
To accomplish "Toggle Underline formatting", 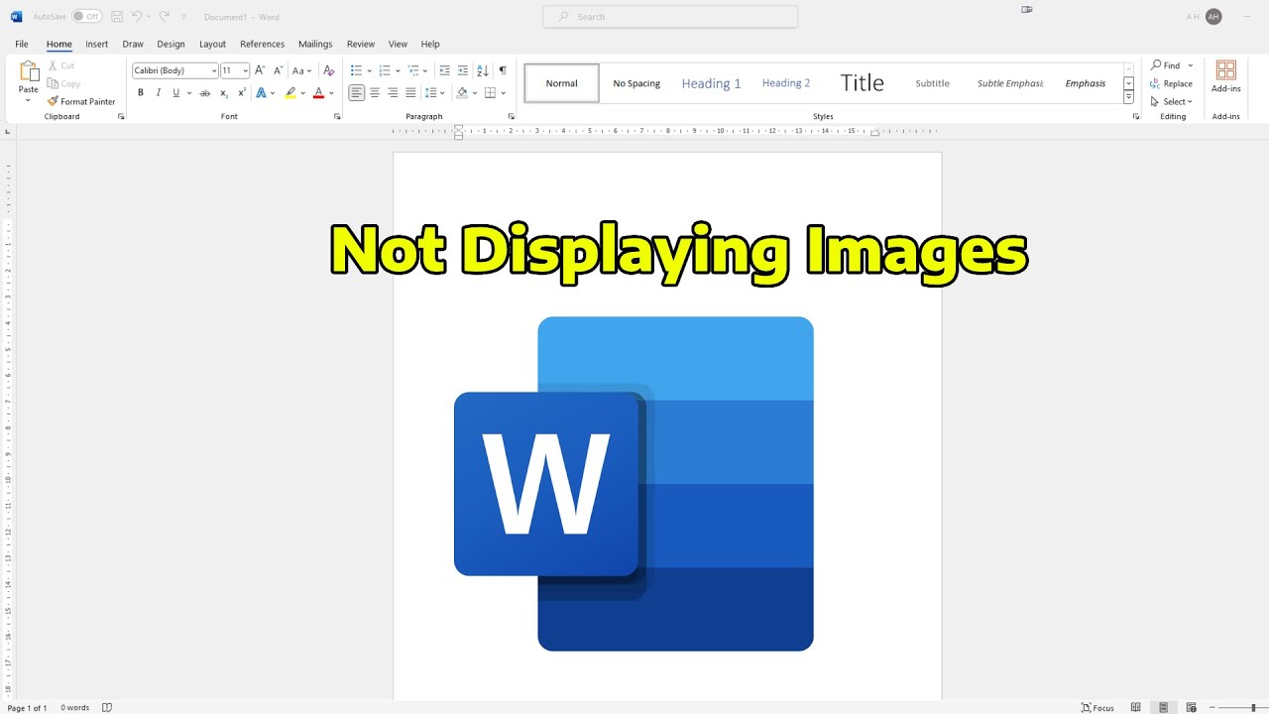I will [176, 93].
